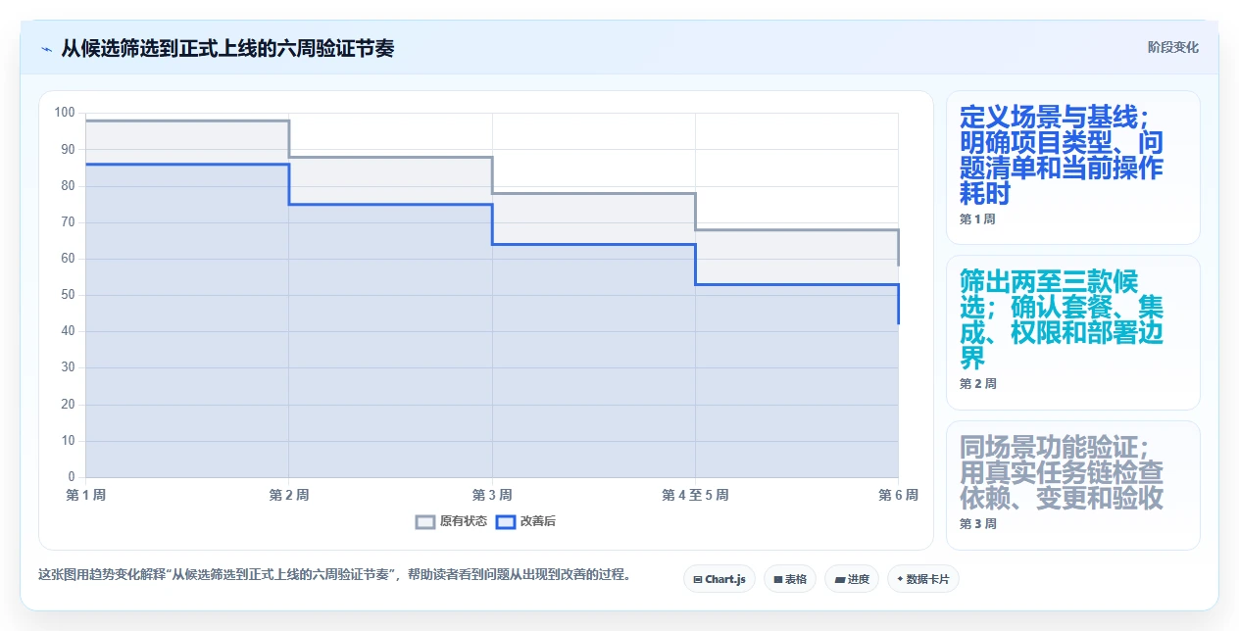Click the 第 1 周 x-axis label
1239x631 pixels.
(x=86, y=495)
